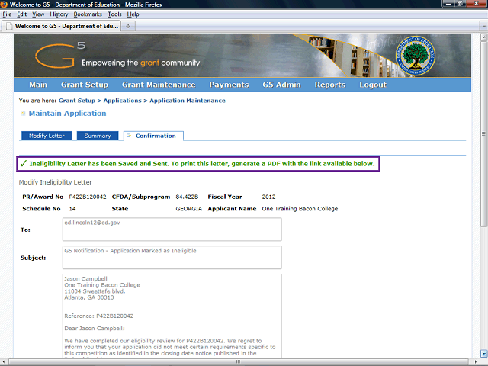
Task: Click the Maintain Application heading text
Action: point(68,114)
